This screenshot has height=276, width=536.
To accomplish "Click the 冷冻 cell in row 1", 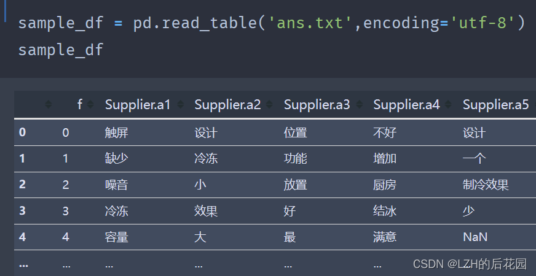I will 206,159.
